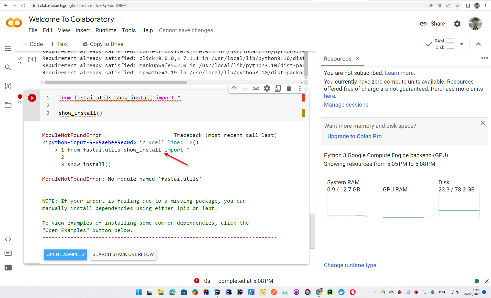The height and width of the screenshot is (298, 491).
Task: Delete the fastai import cell
Action: point(289,88)
